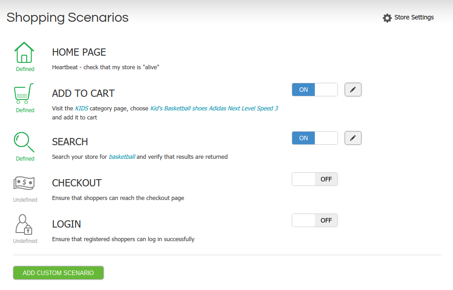The height and width of the screenshot is (290, 453).
Task: Click the Home Page house icon
Action: pos(24,52)
